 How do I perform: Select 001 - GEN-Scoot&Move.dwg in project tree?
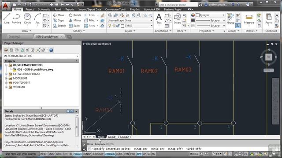pos(35,69)
